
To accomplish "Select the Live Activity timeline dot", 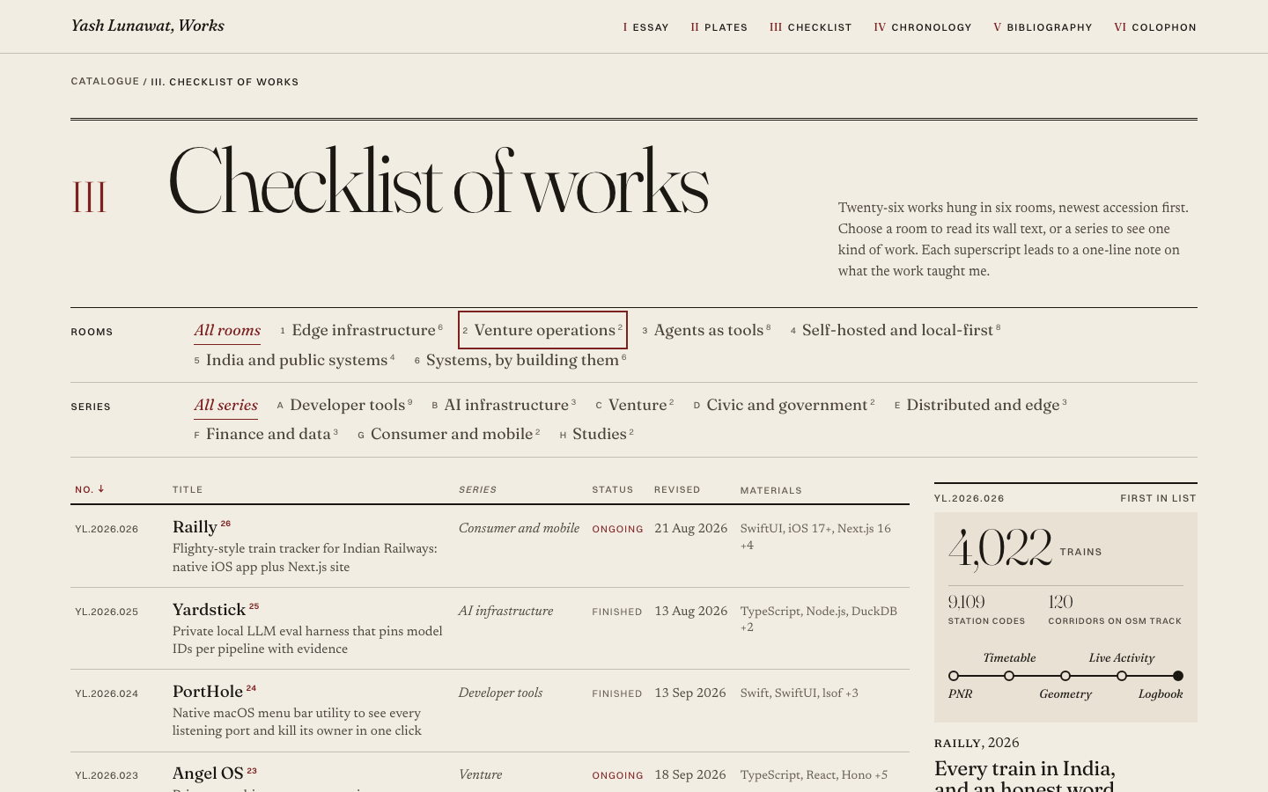I will tap(1122, 676).
